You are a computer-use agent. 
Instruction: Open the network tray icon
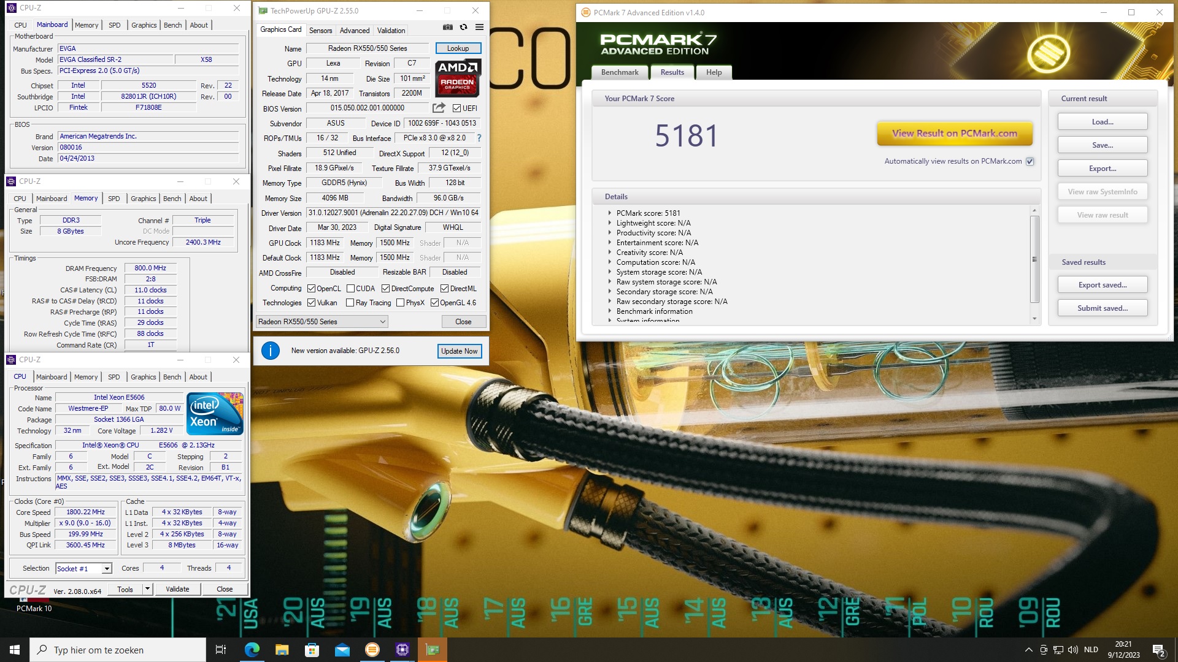tap(1058, 650)
